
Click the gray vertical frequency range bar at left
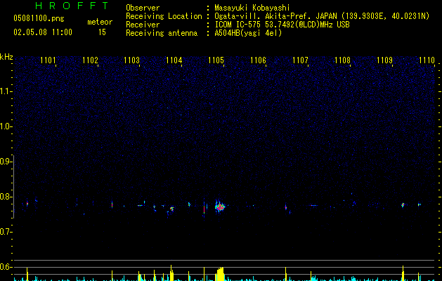point(14,187)
